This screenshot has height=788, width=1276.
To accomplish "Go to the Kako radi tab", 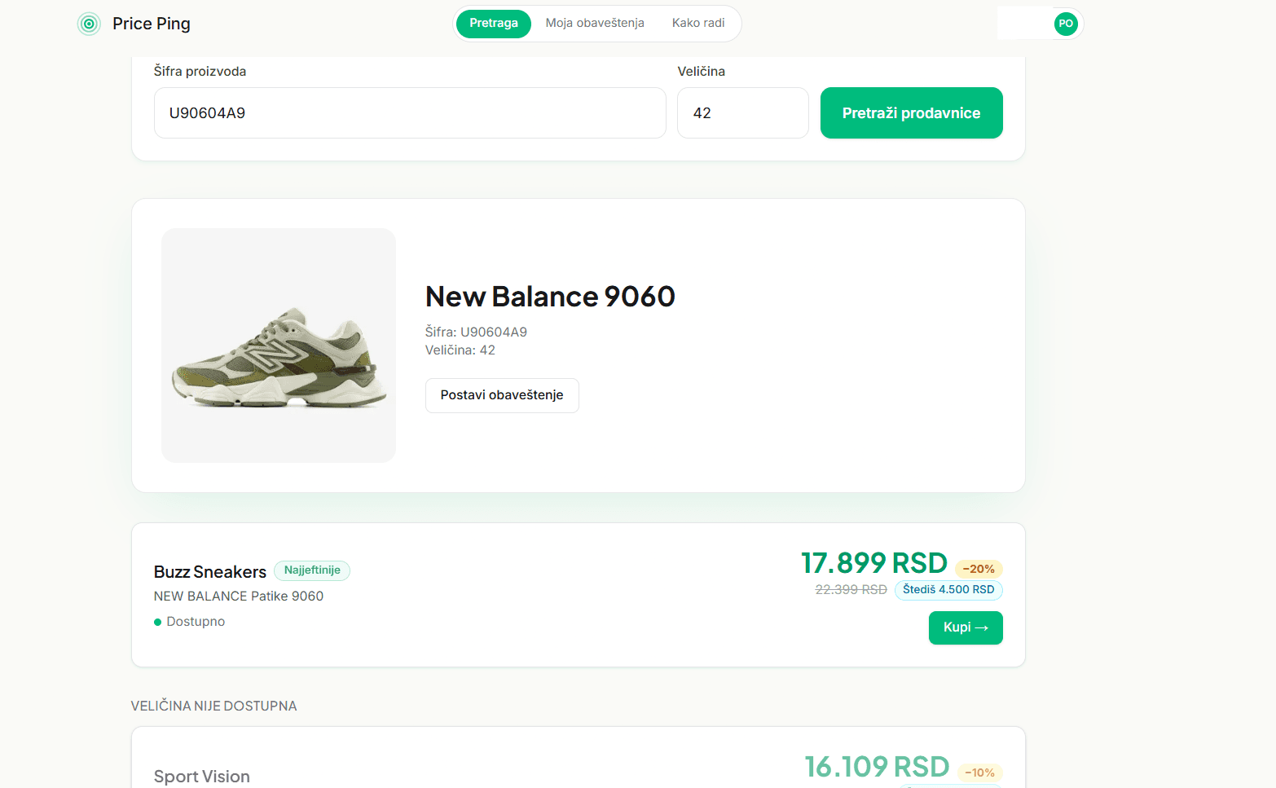I will coord(698,24).
